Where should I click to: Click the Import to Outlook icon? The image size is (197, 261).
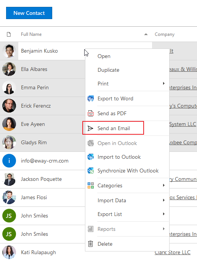click(x=91, y=157)
